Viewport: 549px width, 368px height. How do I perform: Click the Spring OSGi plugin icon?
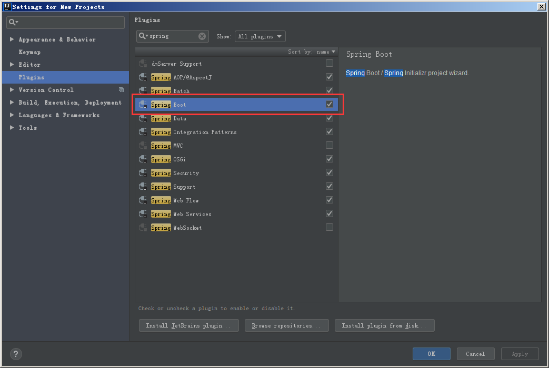click(x=143, y=159)
